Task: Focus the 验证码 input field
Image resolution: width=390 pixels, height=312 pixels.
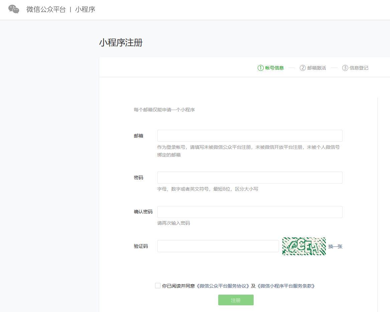Action: click(x=218, y=246)
